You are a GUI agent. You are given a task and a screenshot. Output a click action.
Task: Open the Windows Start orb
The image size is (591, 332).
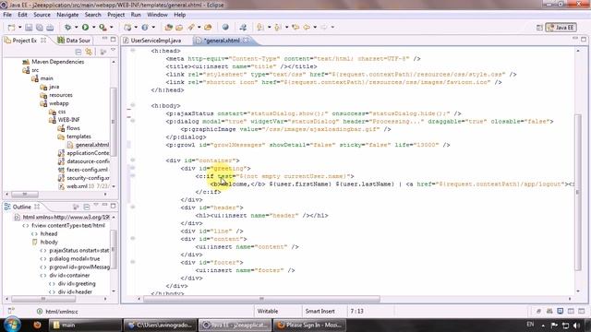[12, 324]
